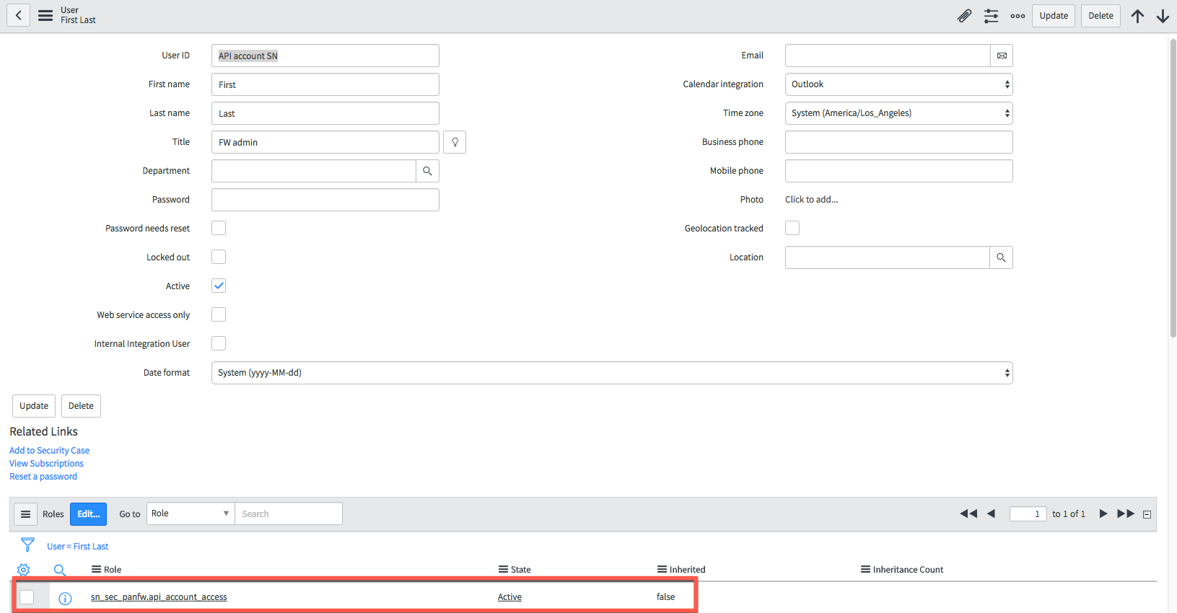Viewport: 1177px width, 613px height.
Task: Open Role column header menu
Action: 96,569
